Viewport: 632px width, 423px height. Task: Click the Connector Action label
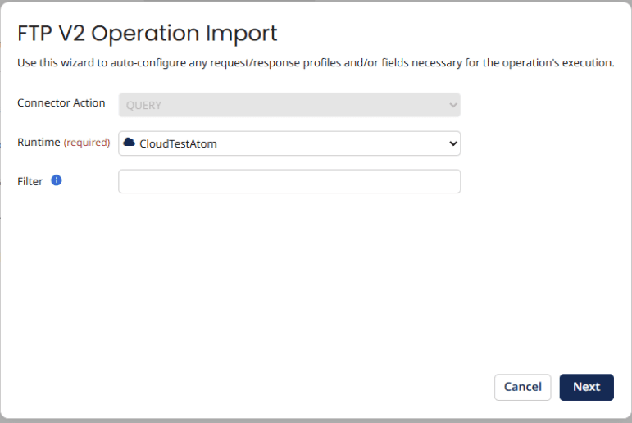61,103
